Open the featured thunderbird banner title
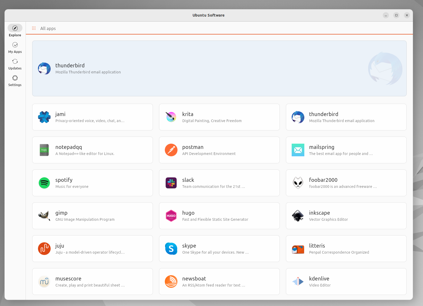The image size is (423, 306). point(70,66)
